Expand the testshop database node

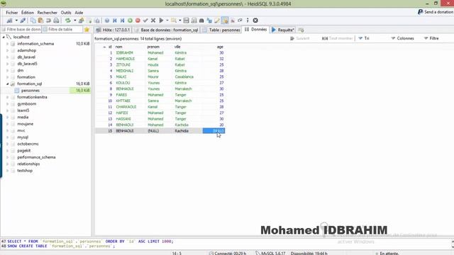(8, 171)
